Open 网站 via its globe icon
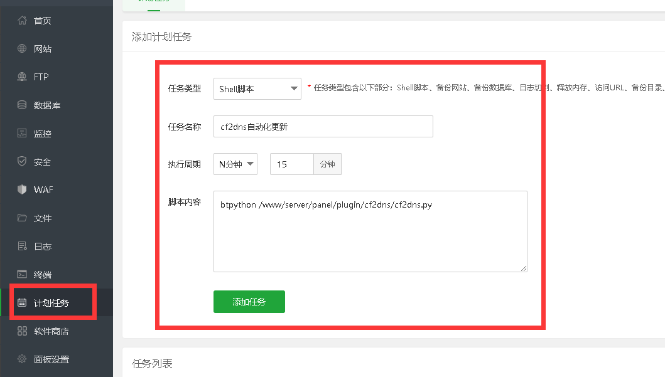 22,49
